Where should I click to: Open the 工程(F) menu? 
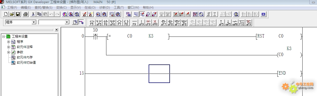coord(12,8)
